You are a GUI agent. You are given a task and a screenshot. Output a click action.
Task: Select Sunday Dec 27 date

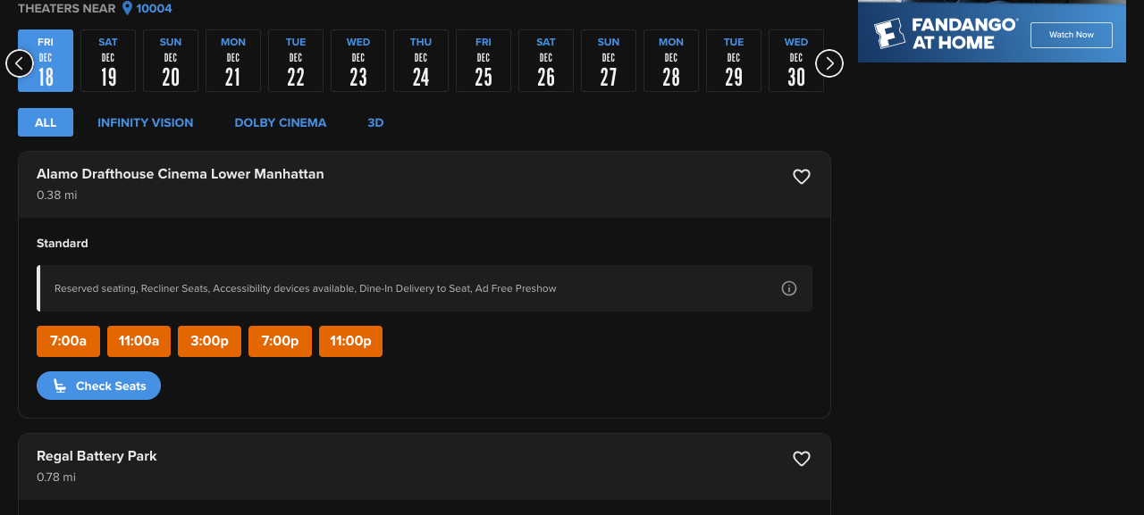coord(609,61)
